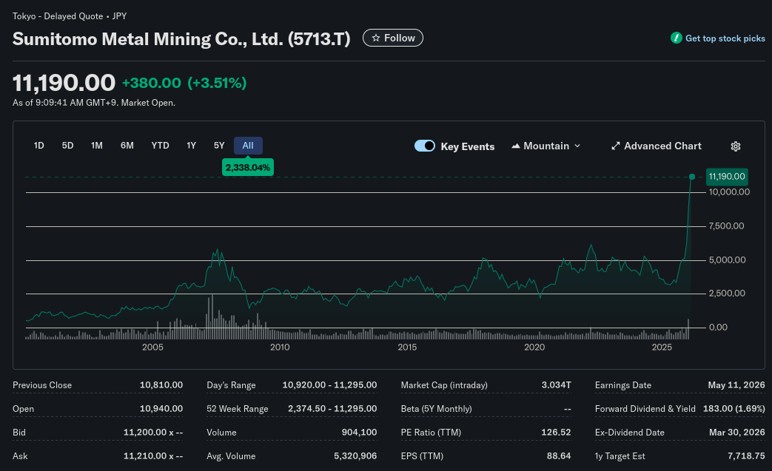The image size is (772, 471).
Task: Click the Earnings Date May 11, 2026
Action: 736,385
